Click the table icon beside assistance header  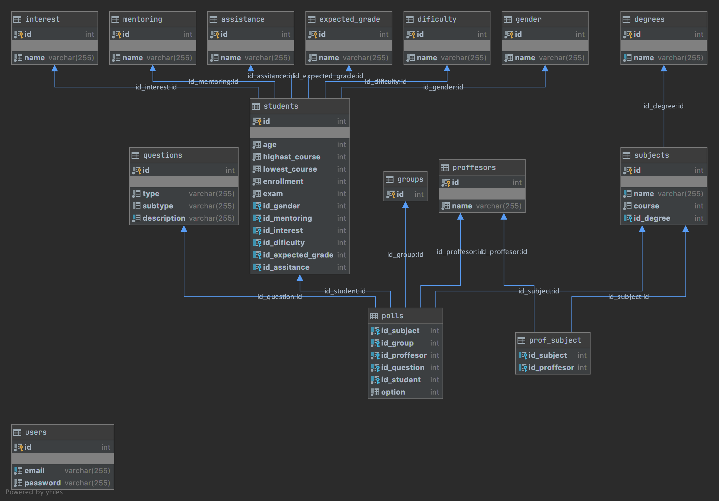point(213,20)
